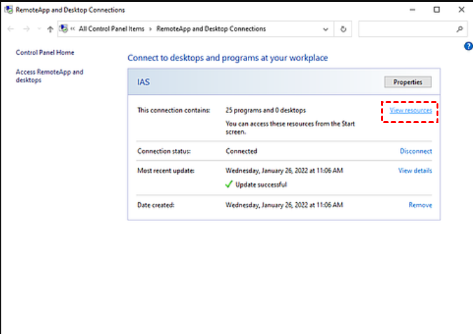Go to Control Panel Home
Screen dimensions: 473x334
[45, 53]
